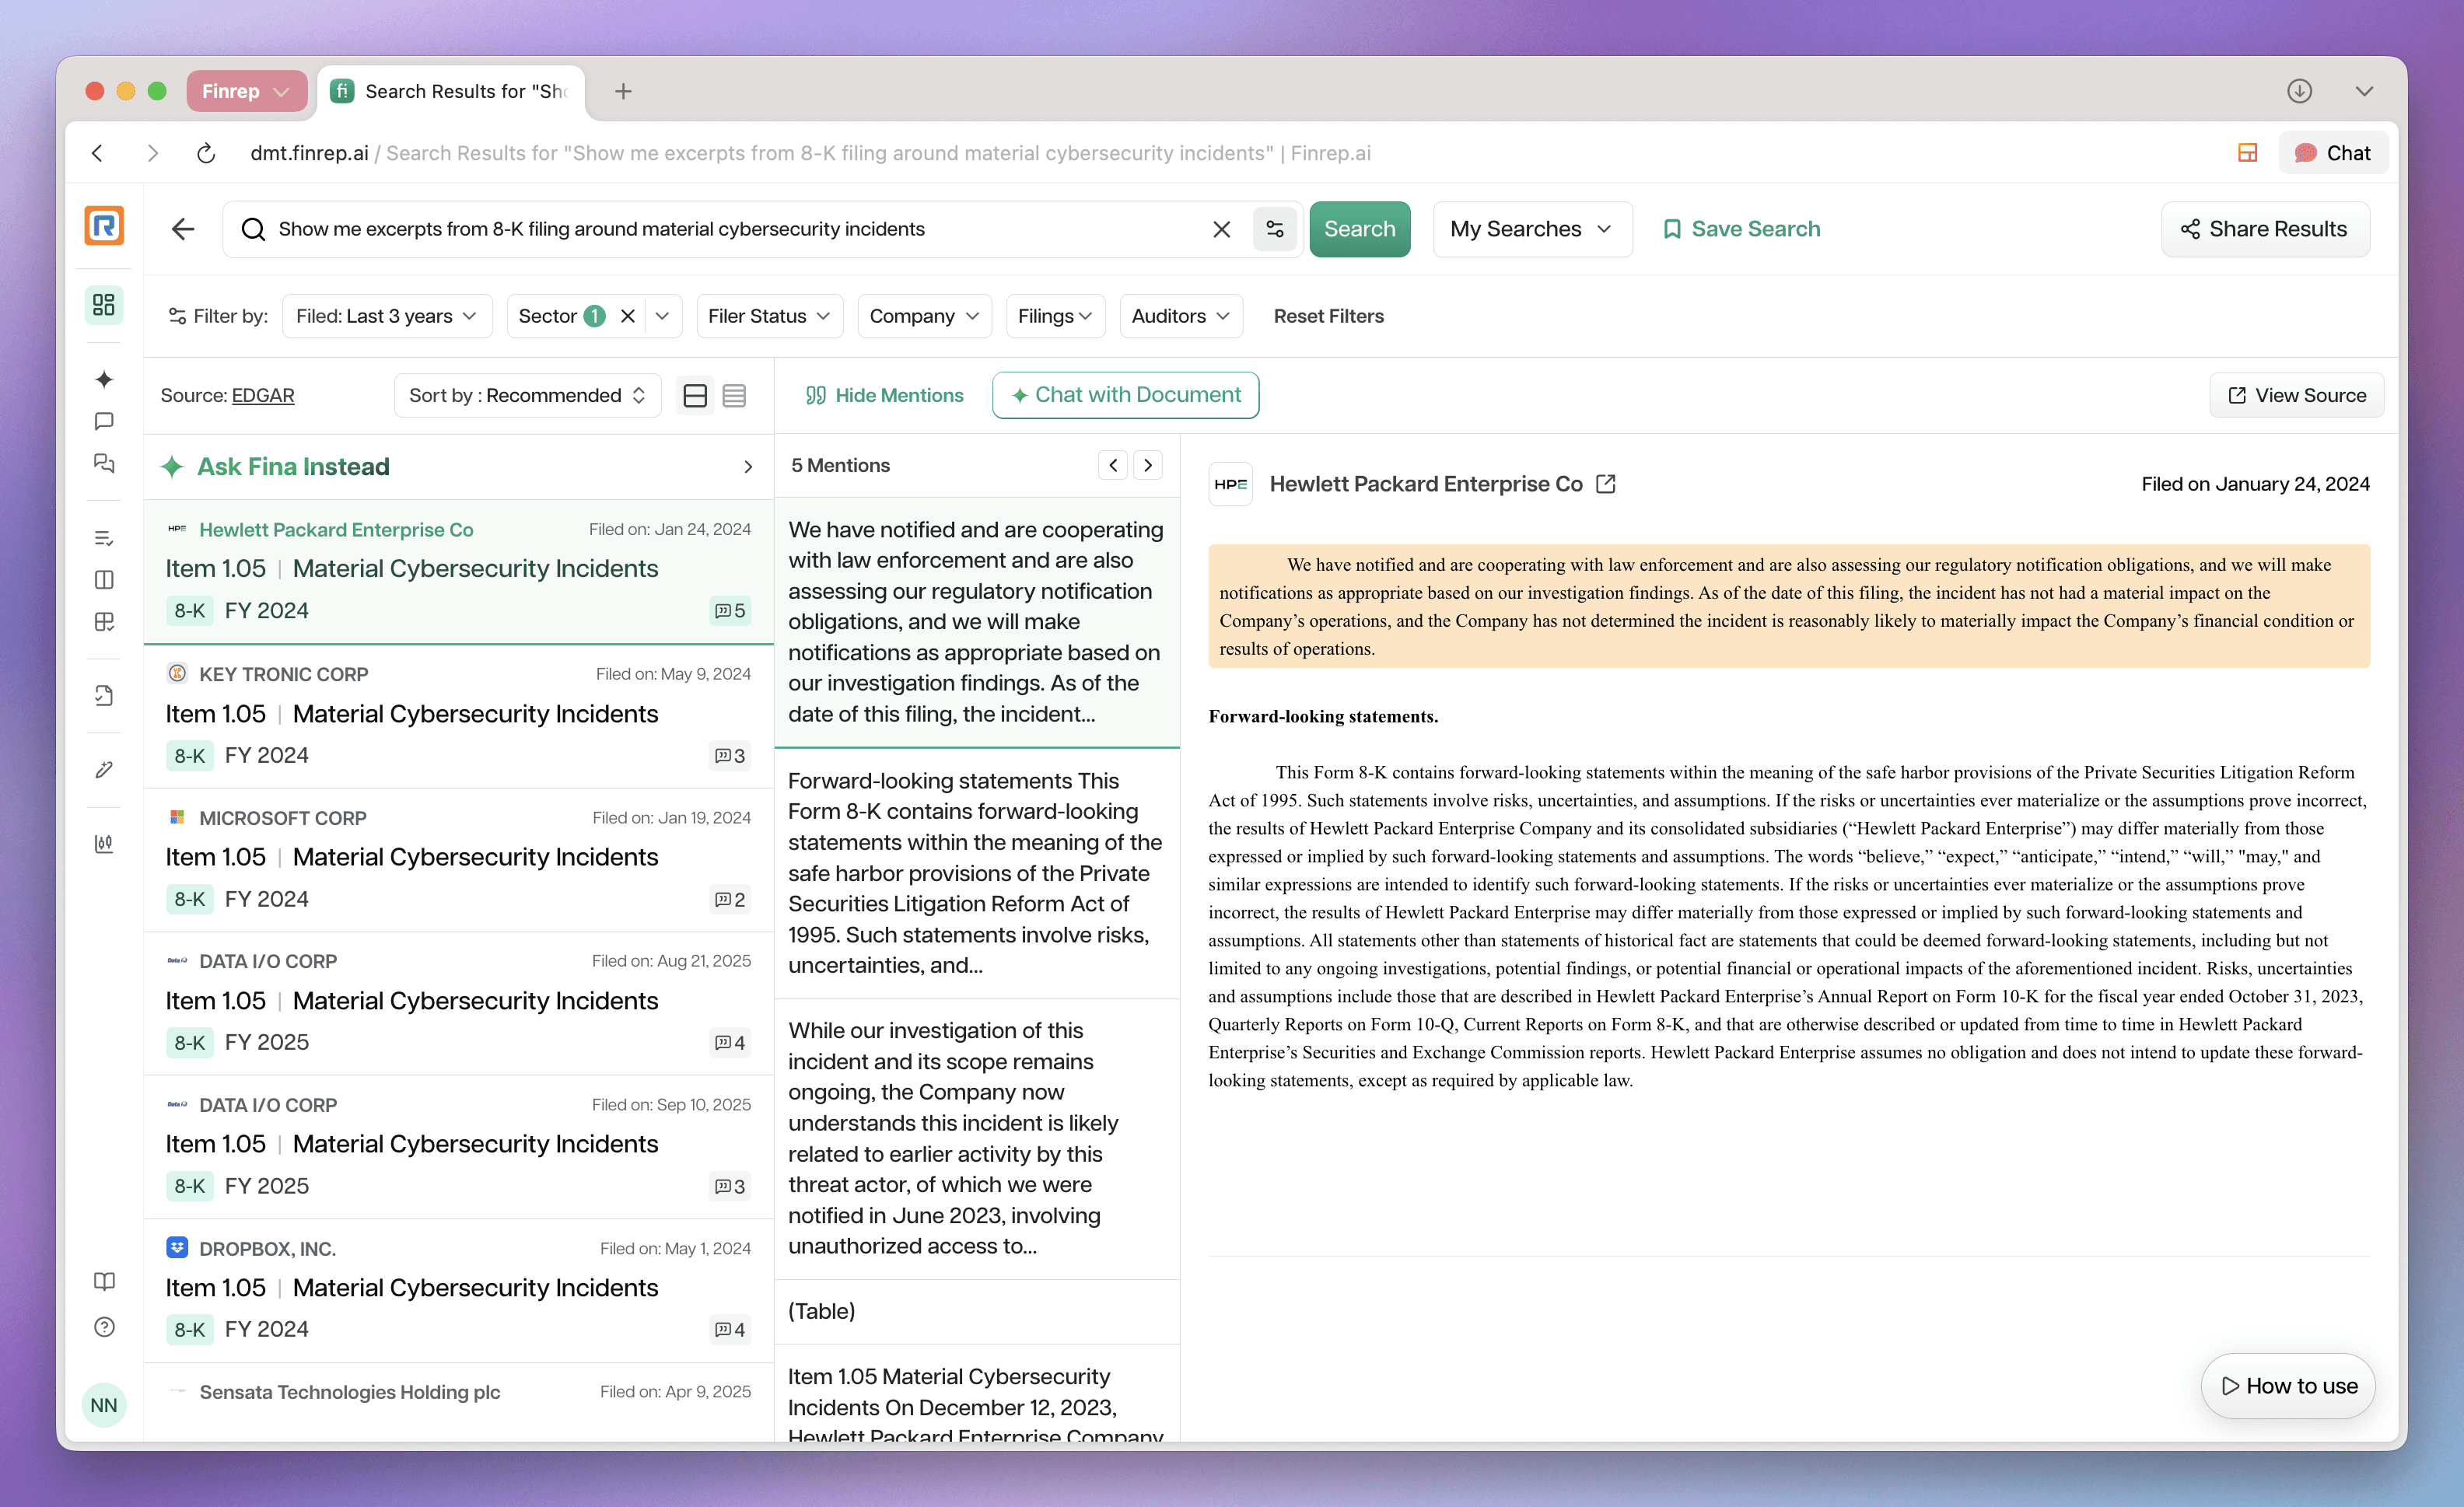The width and height of the screenshot is (2464, 1507).
Task: Open the dashboard grid icon in sidebar
Action: pyautogui.click(x=104, y=304)
